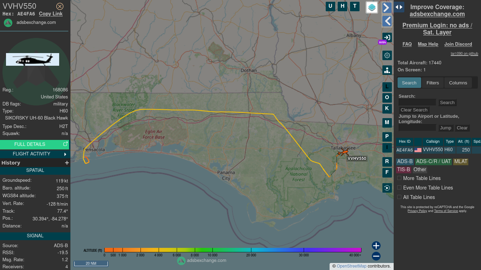Open the Map Help link
This screenshot has height=270, width=481.
pos(428,44)
